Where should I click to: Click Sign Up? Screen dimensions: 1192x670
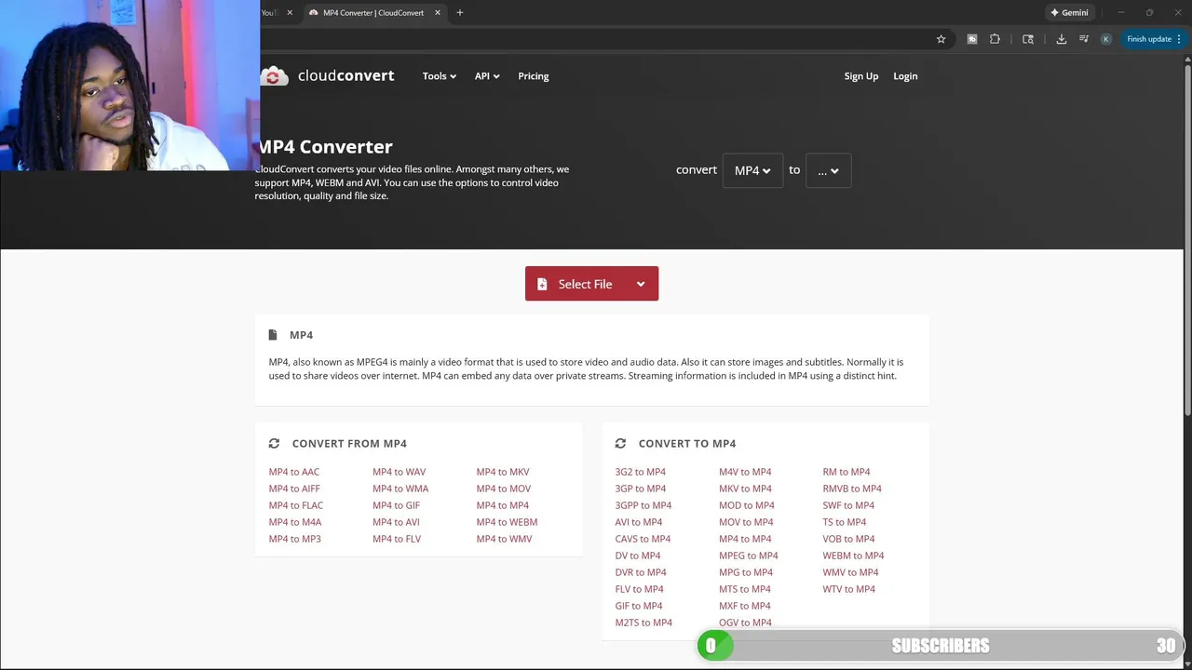pos(861,76)
